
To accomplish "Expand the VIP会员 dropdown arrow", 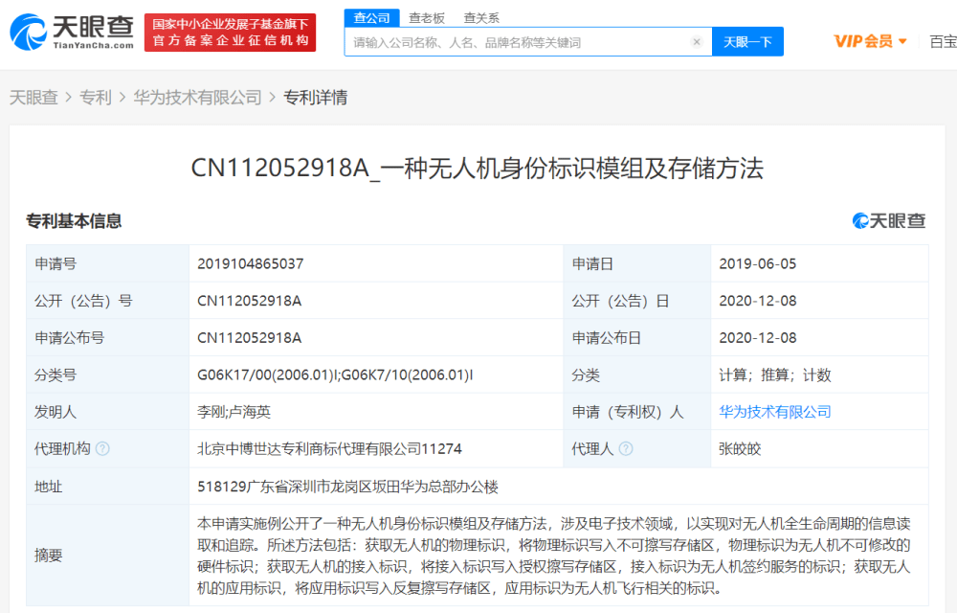I will point(902,41).
